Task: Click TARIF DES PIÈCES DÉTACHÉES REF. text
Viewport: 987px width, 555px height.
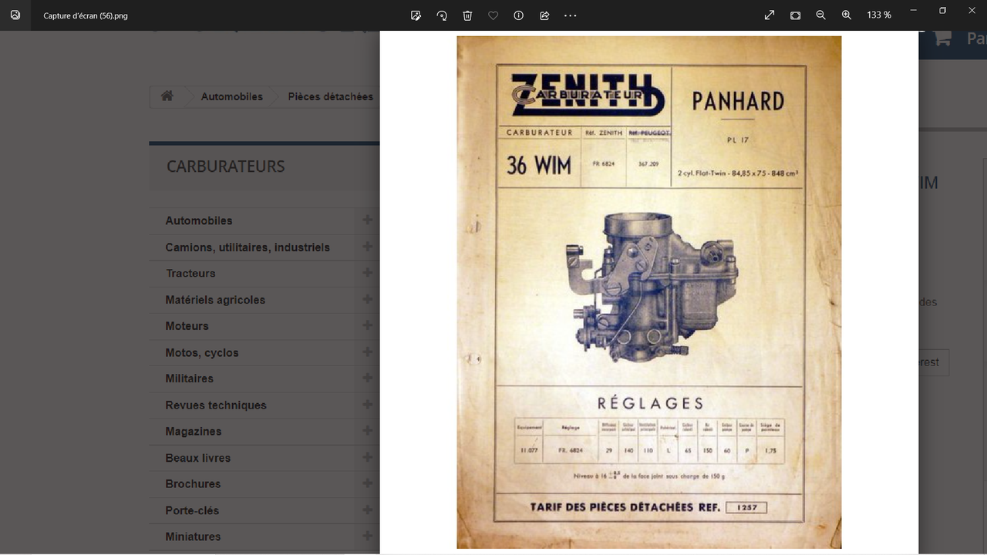Action: [625, 507]
